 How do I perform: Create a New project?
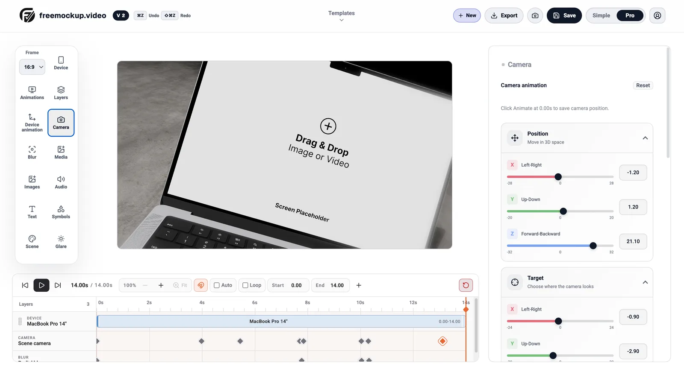point(467,15)
